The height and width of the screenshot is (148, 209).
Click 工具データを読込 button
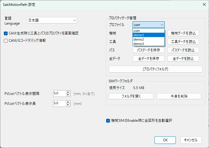point(183,42)
